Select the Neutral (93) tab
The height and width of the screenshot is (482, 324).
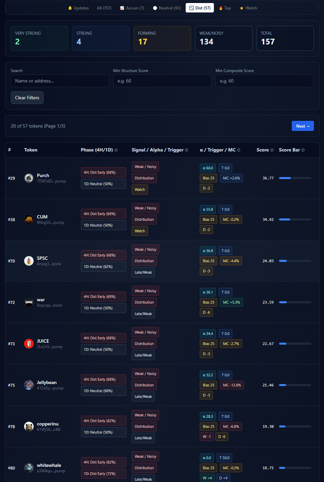click(167, 8)
